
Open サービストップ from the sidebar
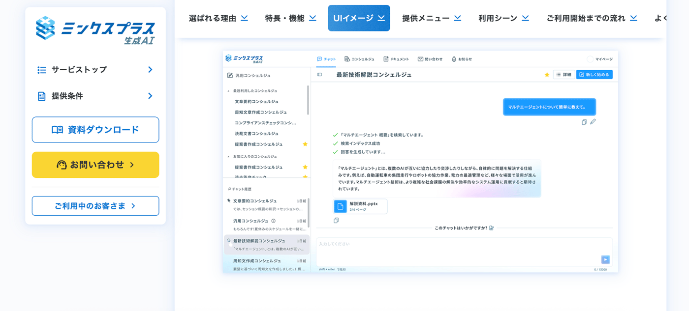tap(95, 70)
